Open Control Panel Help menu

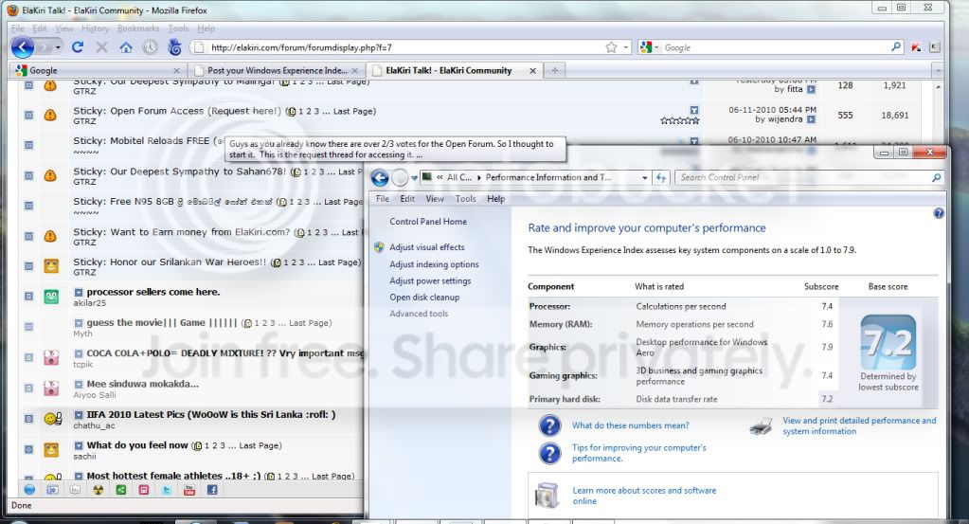click(x=495, y=198)
